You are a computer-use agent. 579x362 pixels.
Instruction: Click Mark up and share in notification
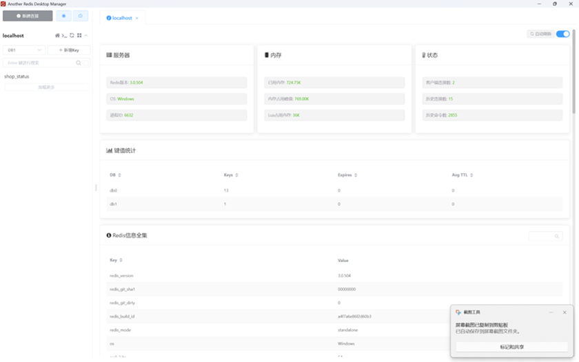[511, 347]
